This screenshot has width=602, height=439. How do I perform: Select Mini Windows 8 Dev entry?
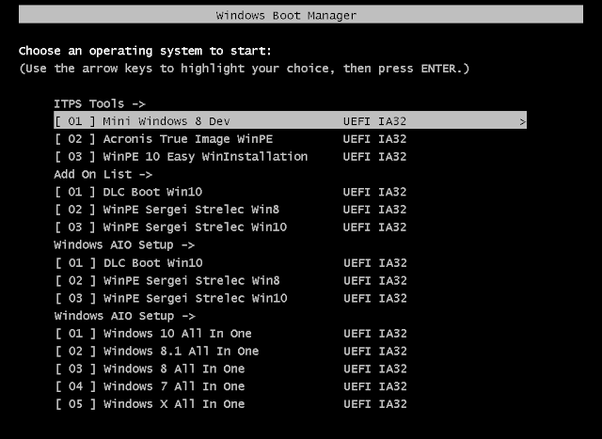point(290,121)
